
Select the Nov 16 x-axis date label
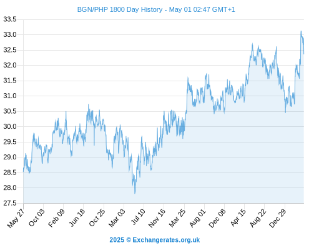click(x=157, y=218)
